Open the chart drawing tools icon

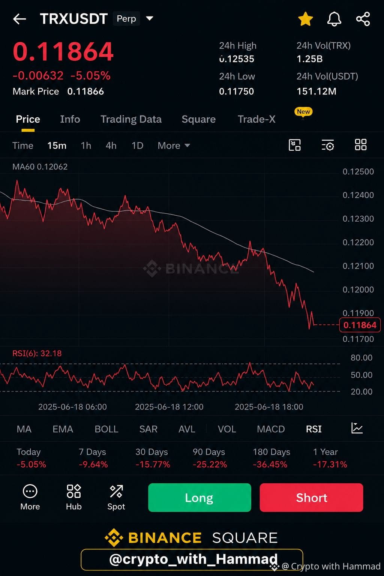(x=295, y=145)
